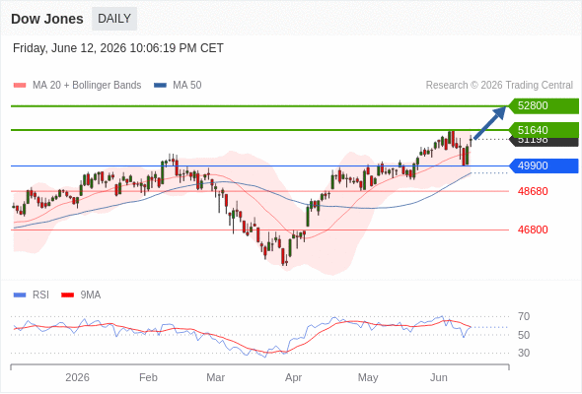Toggle the MA 20 + Bollinger Bands legend label
The image size is (582, 394).
point(87,86)
